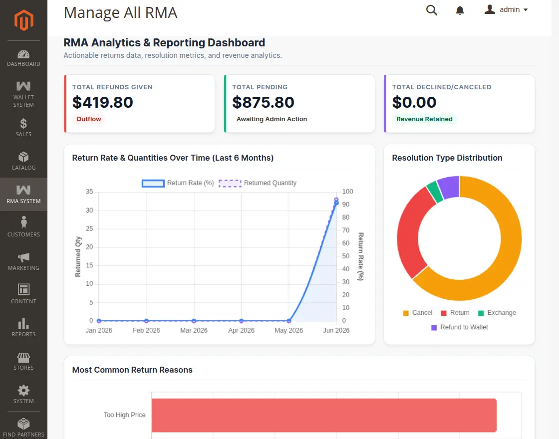Click the green Exchange donut segment
The height and width of the screenshot is (439, 559).
(434, 192)
